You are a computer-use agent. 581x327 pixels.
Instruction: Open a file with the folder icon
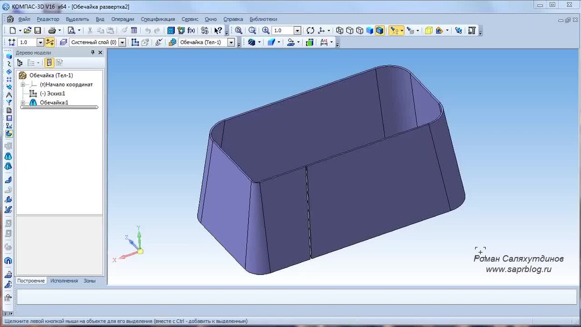point(27,31)
